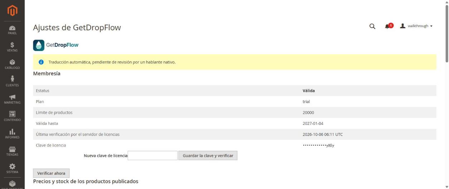The height and width of the screenshot is (189, 449).
Task: Click the product limit value 20000
Action: pyautogui.click(x=308, y=113)
